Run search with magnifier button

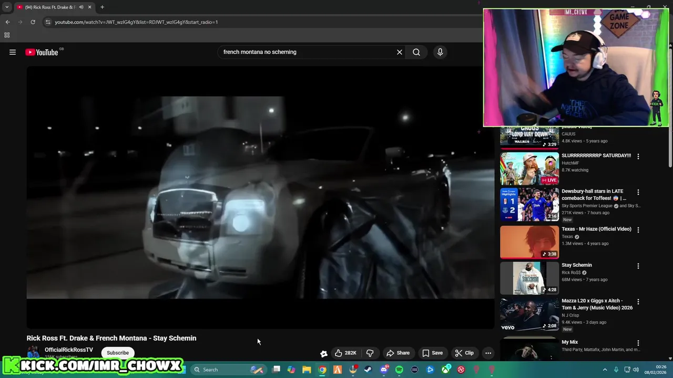pyautogui.click(x=416, y=52)
